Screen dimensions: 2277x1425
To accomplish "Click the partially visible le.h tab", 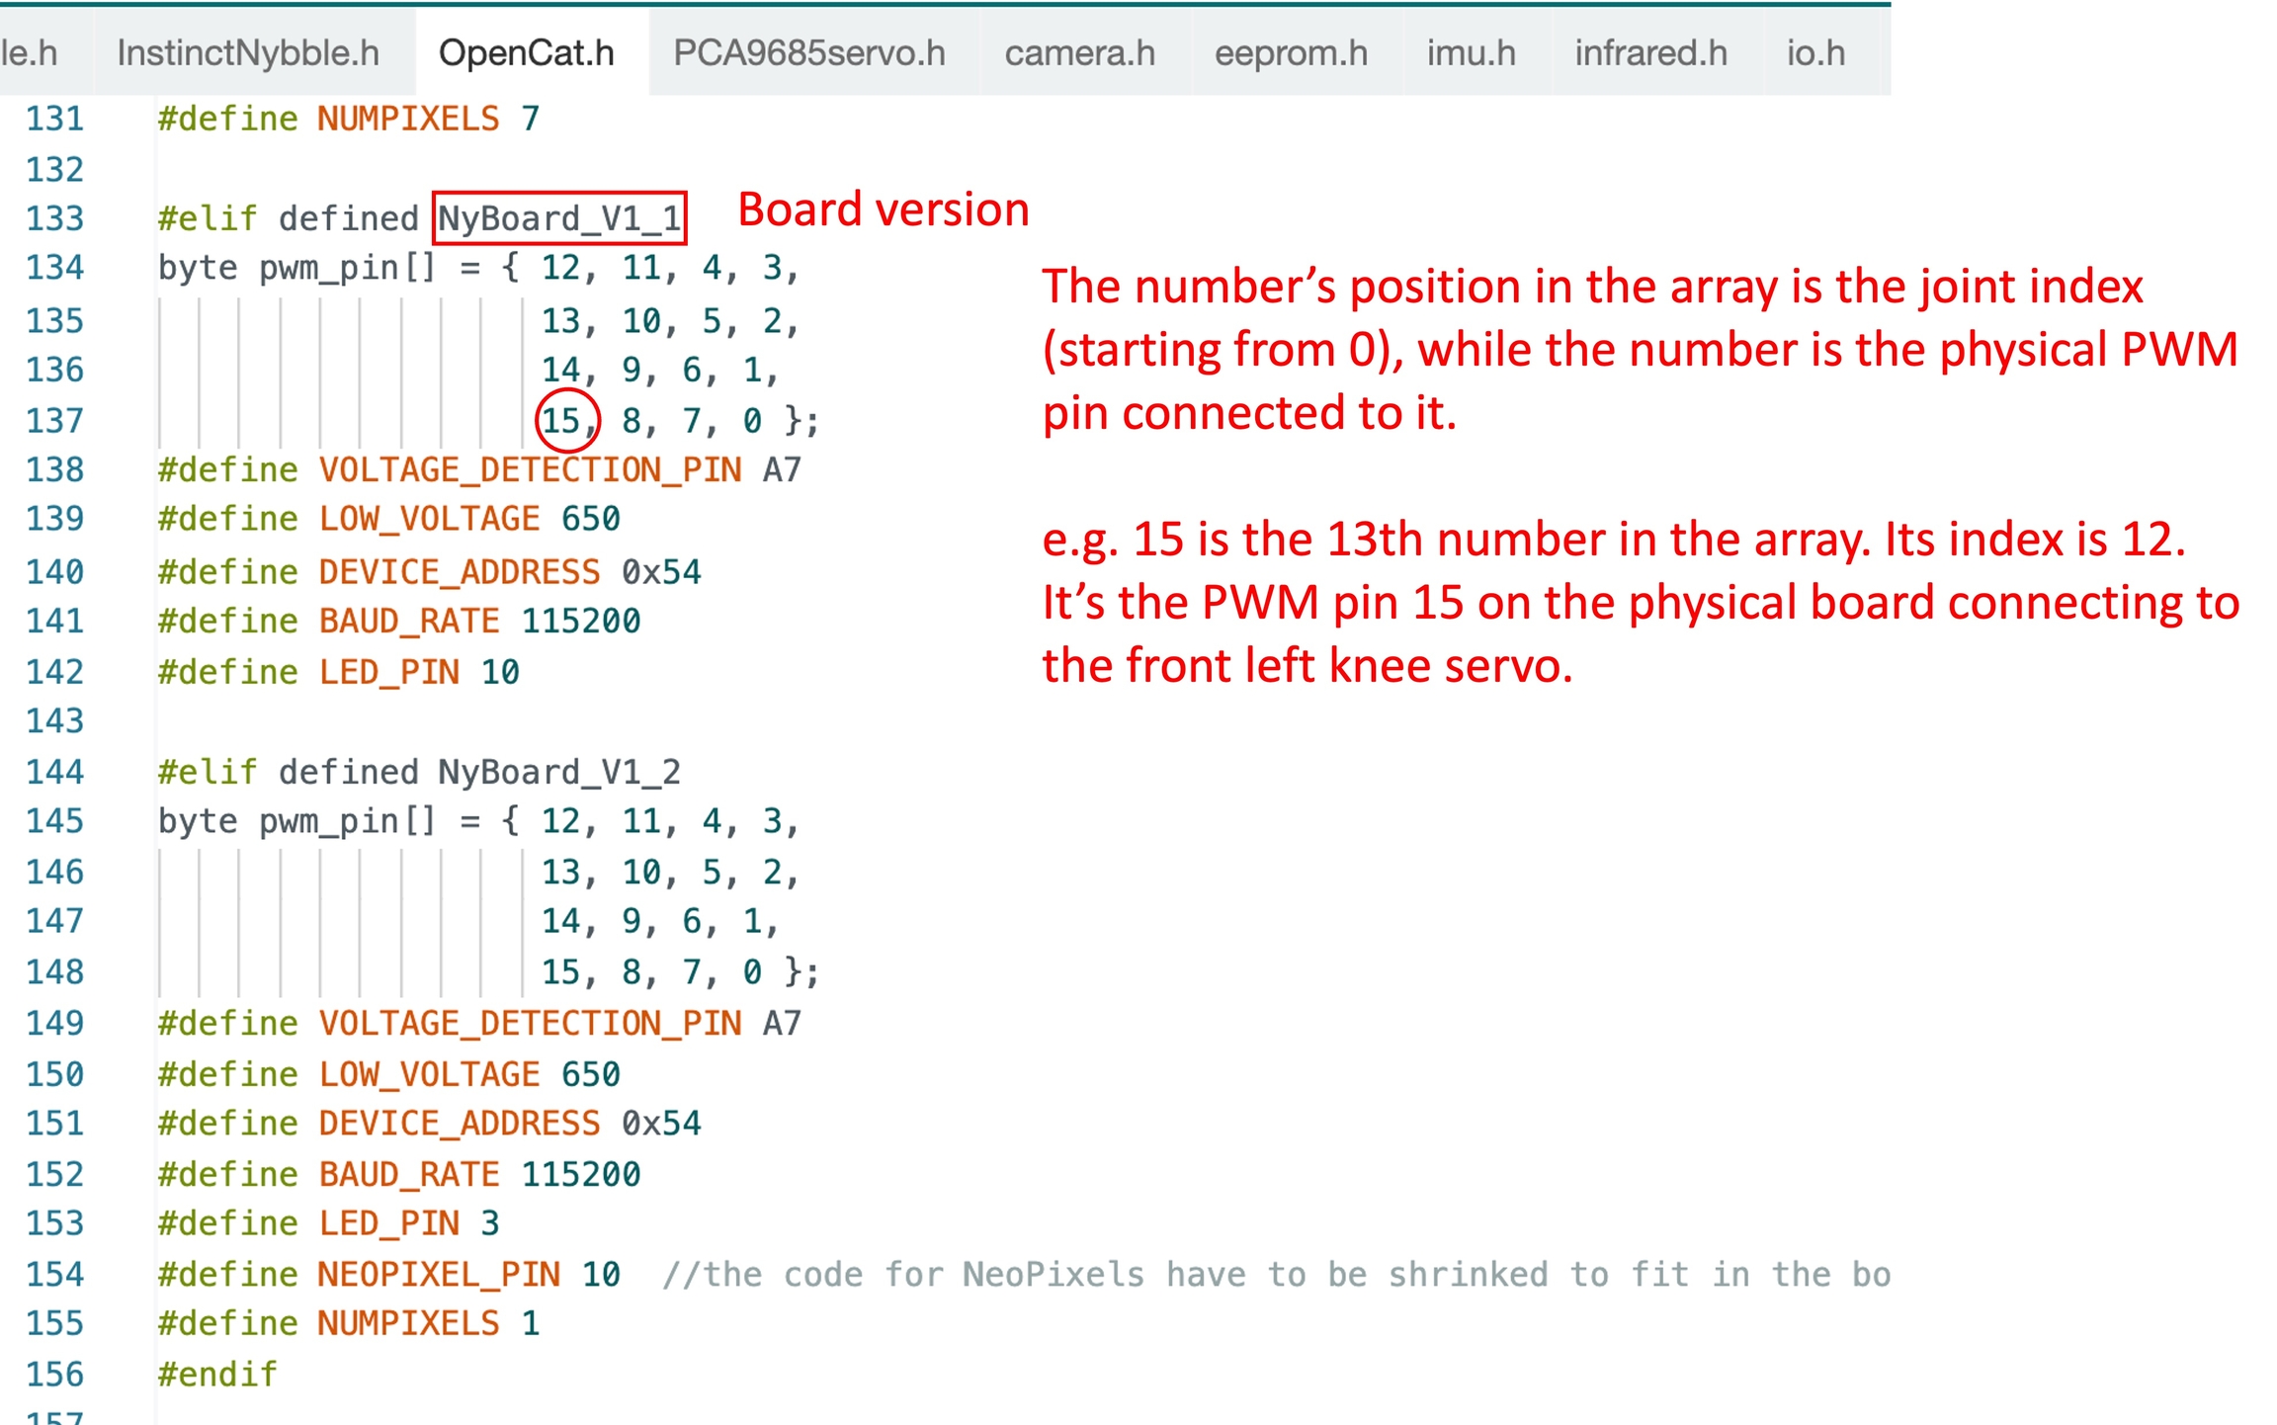I will click(x=30, y=52).
